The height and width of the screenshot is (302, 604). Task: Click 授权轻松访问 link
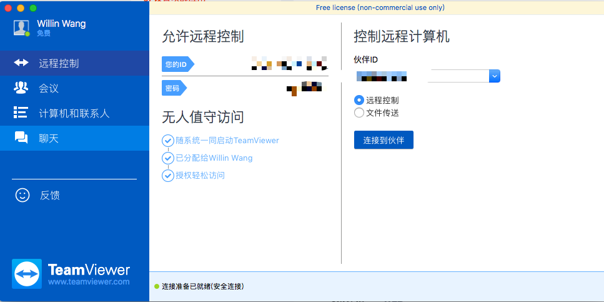pyautogui.click(x=201, y=176)
